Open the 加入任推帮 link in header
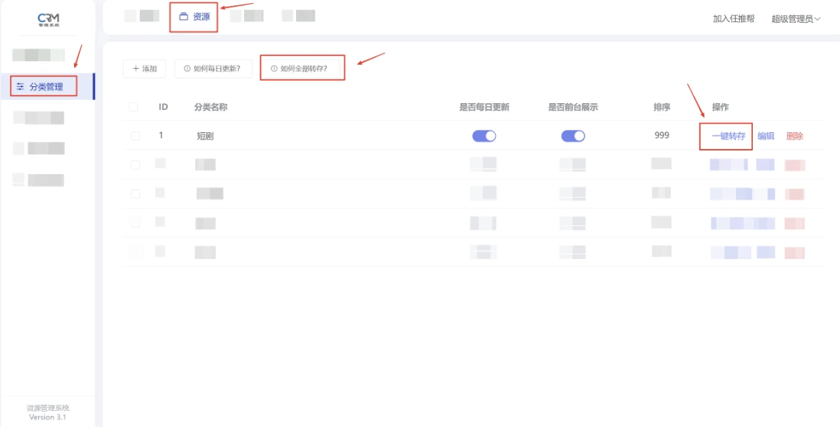 click(x=734, y=18)
